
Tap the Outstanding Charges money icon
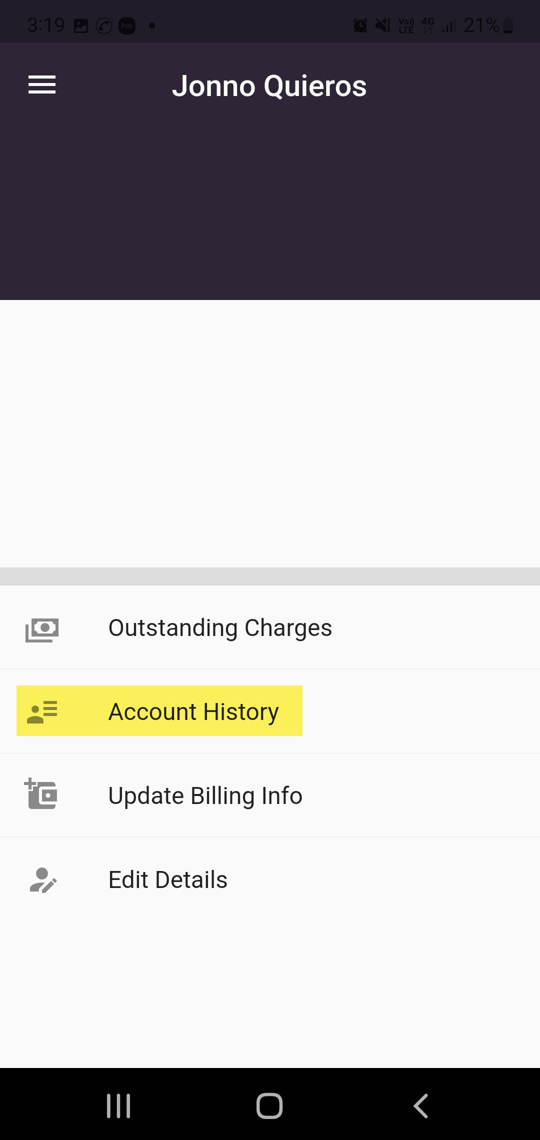(x=42, y=629)
